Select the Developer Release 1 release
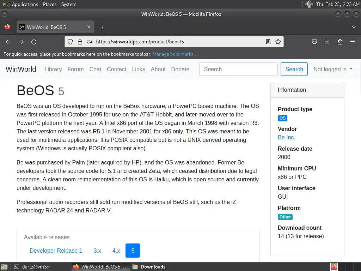 [x=56, y=251]
